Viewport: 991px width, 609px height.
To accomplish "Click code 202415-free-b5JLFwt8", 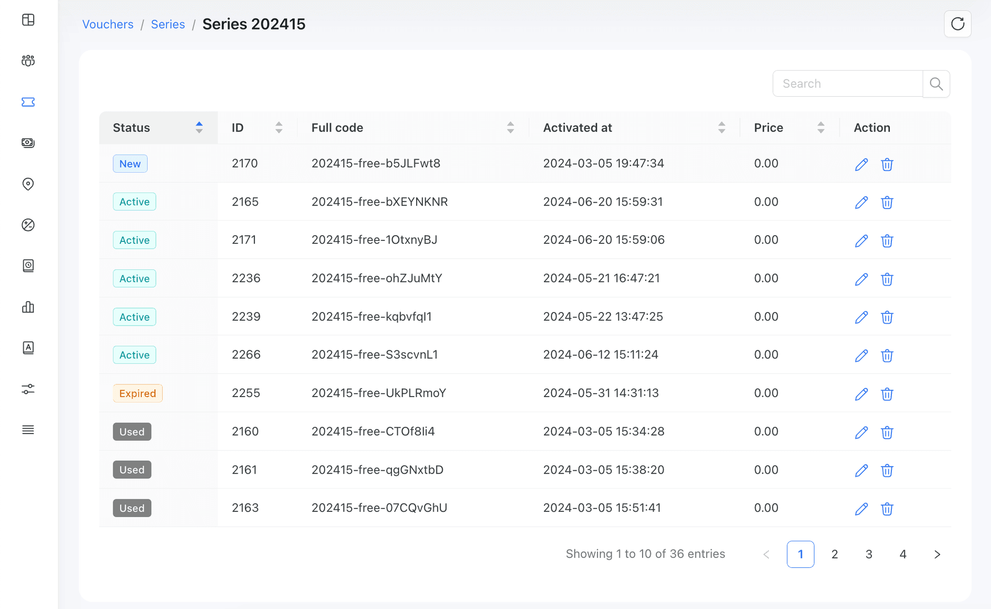I will (376, 163).
